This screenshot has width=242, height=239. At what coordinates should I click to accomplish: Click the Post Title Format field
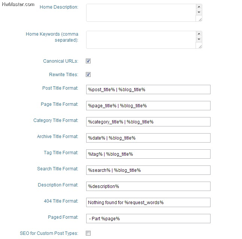[x=148, y=90]
